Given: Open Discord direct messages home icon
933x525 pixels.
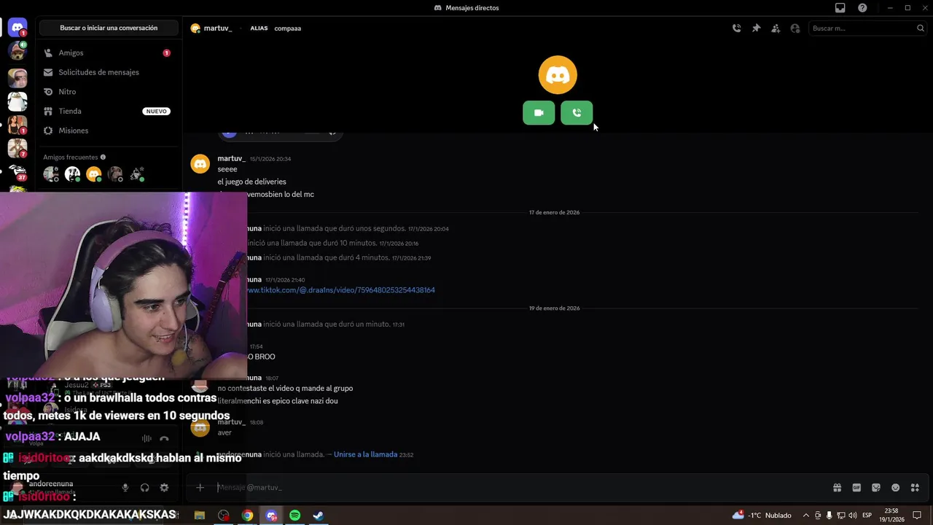Looking at the screenshot, I should [17, 28].
